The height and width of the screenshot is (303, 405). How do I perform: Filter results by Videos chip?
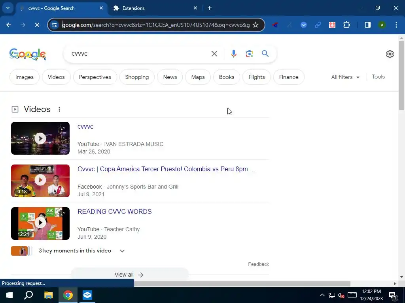click(56, 77)
